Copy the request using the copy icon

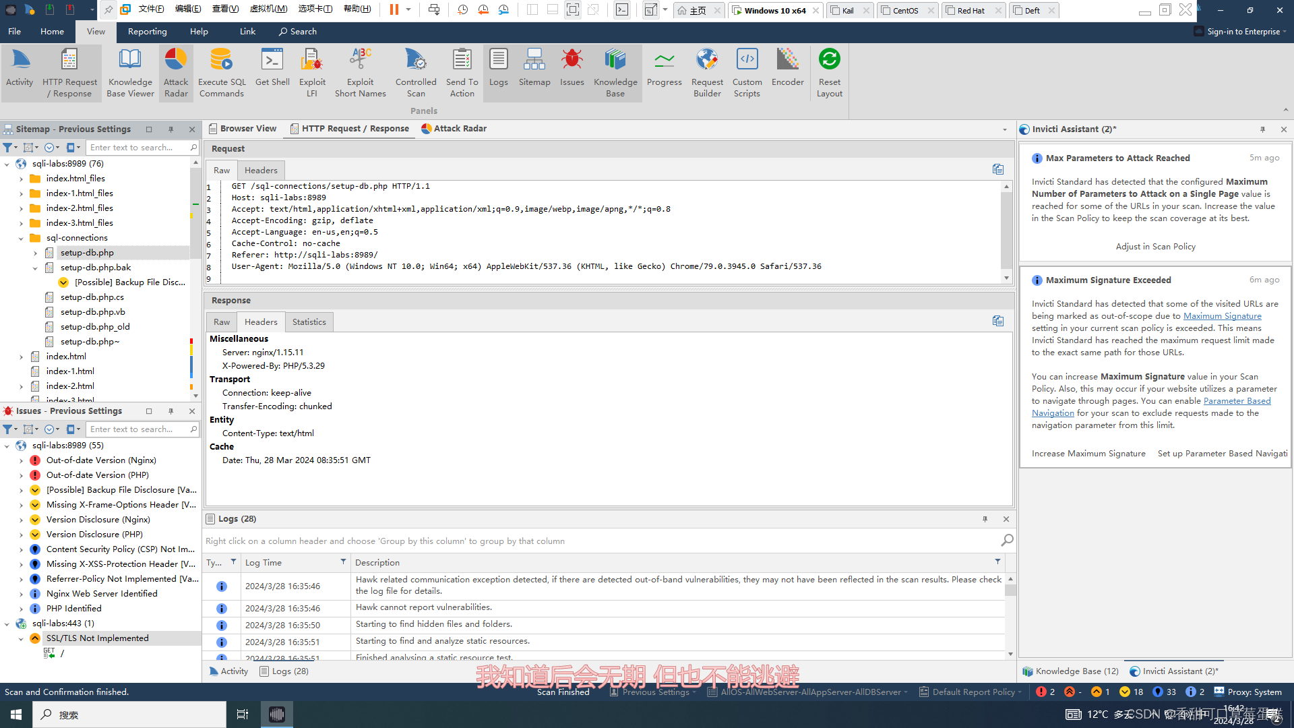(x=997, y=169)
